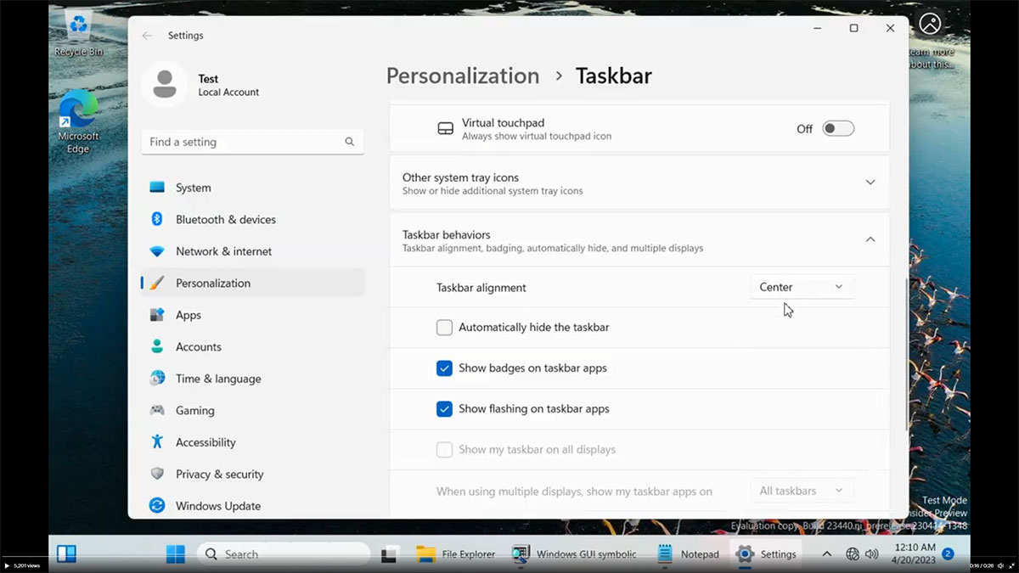The height and width of the screenshot is (573, 1019).
Task: Select Privacy & security in sidebar
Action: point(219,474)
